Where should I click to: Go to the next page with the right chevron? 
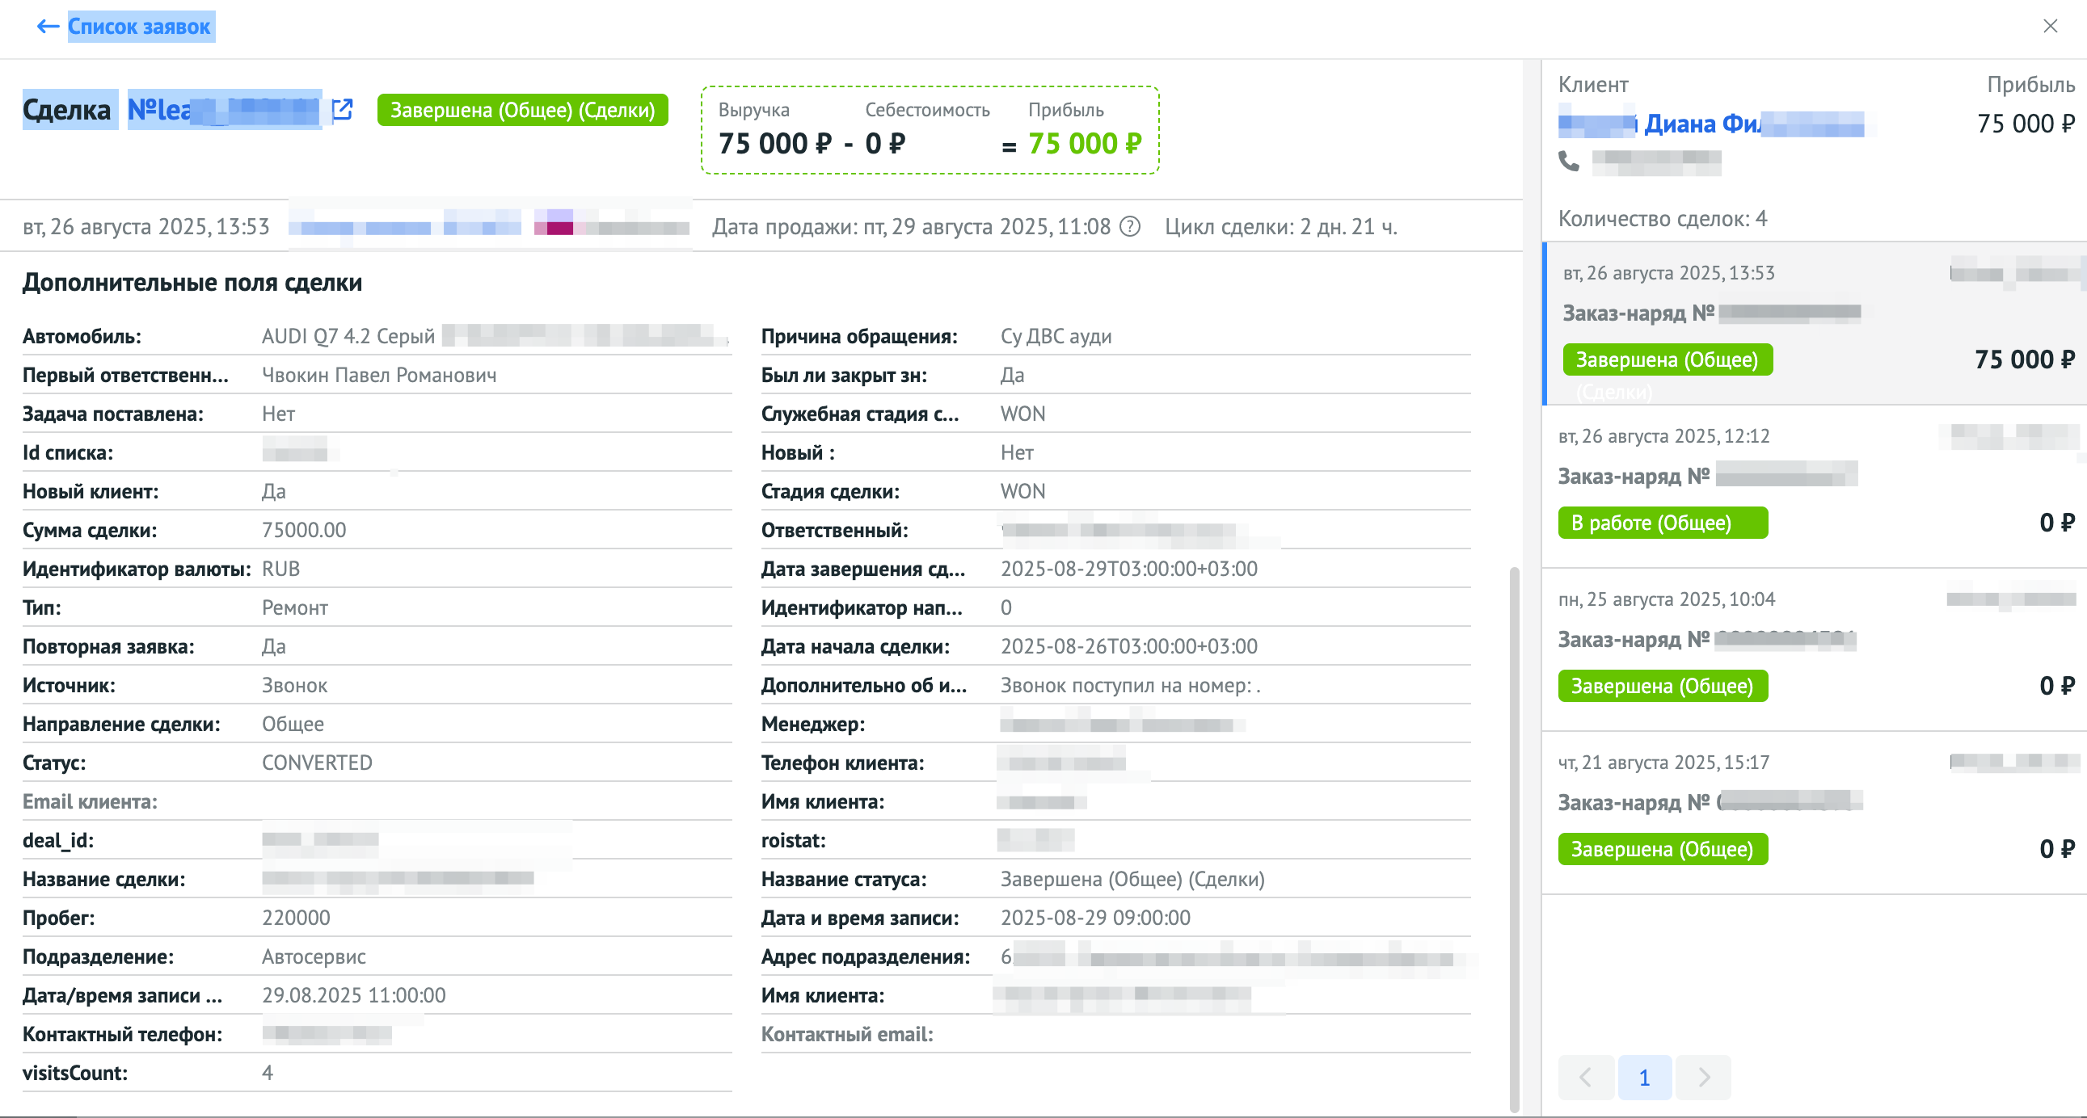(x=1703, y=1077)
